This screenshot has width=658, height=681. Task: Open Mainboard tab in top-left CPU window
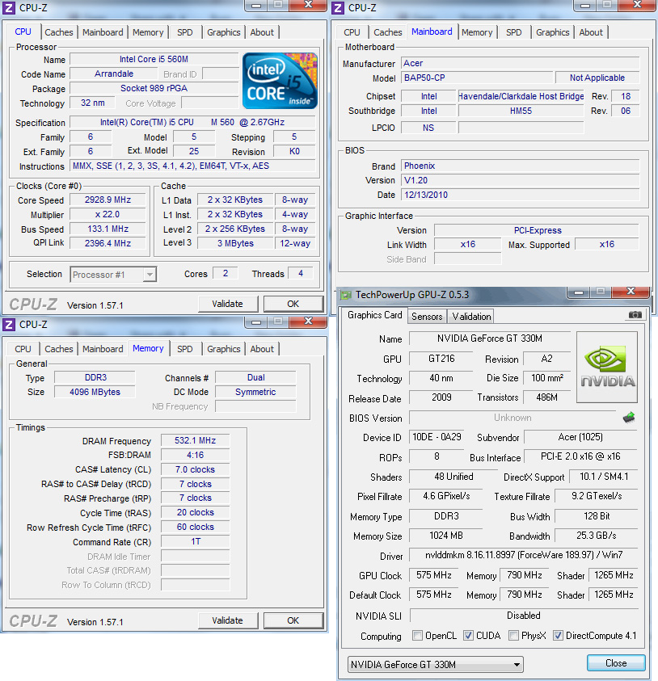click(103, 32)
